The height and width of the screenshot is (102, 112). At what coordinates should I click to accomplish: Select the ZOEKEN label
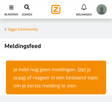(x=27, y=15)
